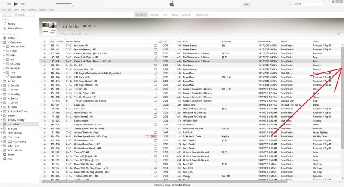Select Music Videos in the sidebar
The image size is (344, 187).
pyautogui.click(x=15, y=28)
